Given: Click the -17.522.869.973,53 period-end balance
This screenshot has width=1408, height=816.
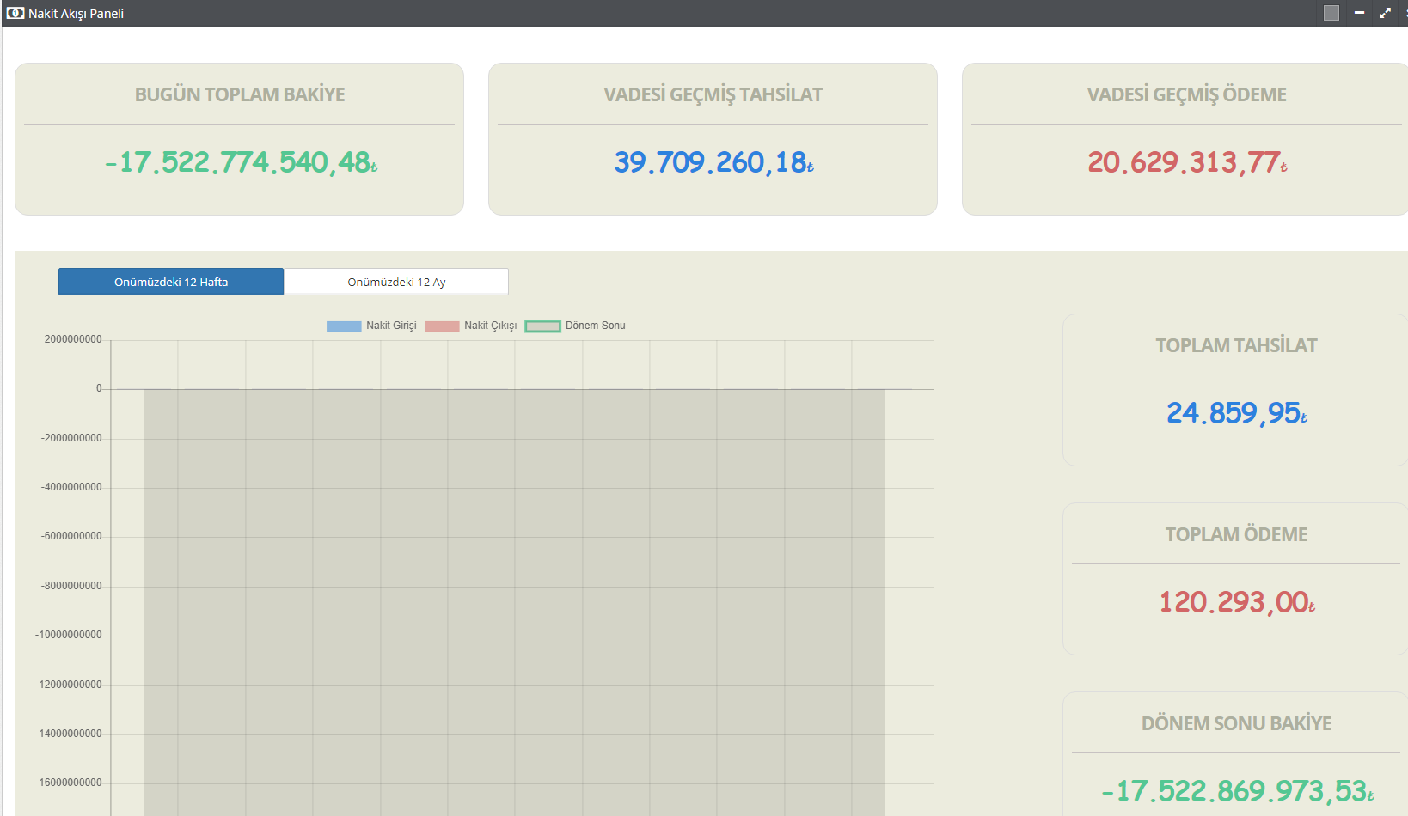Looking at the screenshot, I should (x=1237, y=791).
